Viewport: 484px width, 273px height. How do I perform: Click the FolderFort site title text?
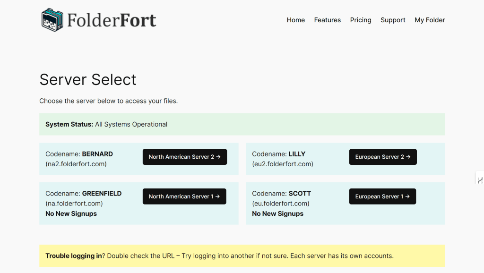[x=112, y=20]
